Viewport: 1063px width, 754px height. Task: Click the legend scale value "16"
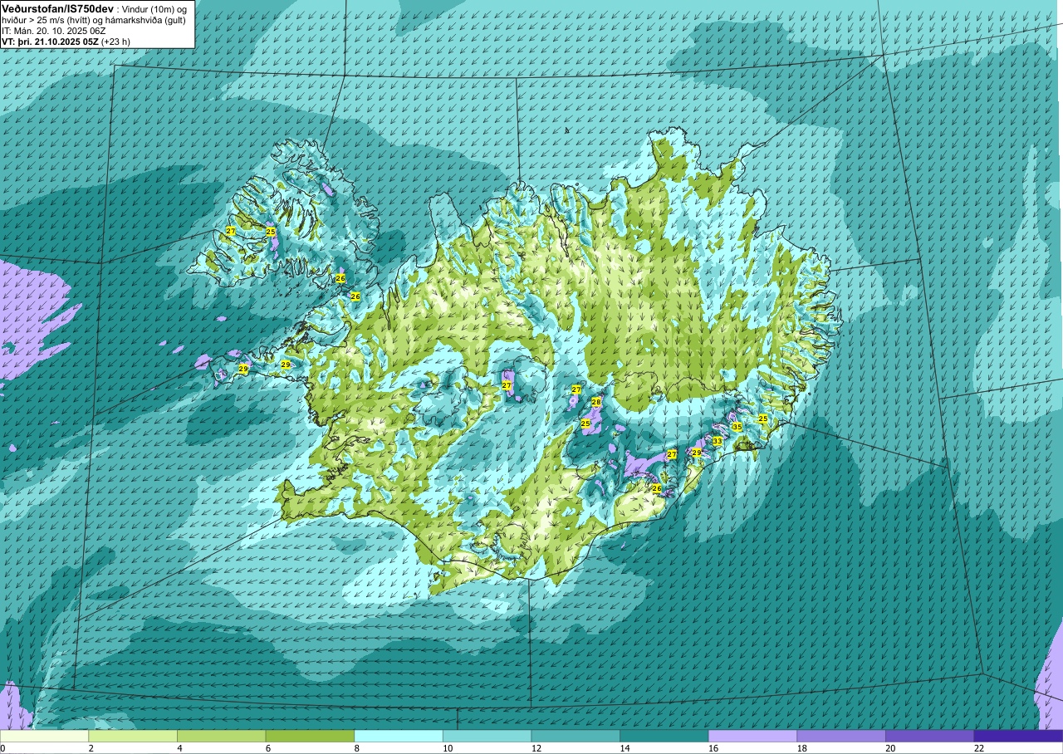tap(713, 748)
